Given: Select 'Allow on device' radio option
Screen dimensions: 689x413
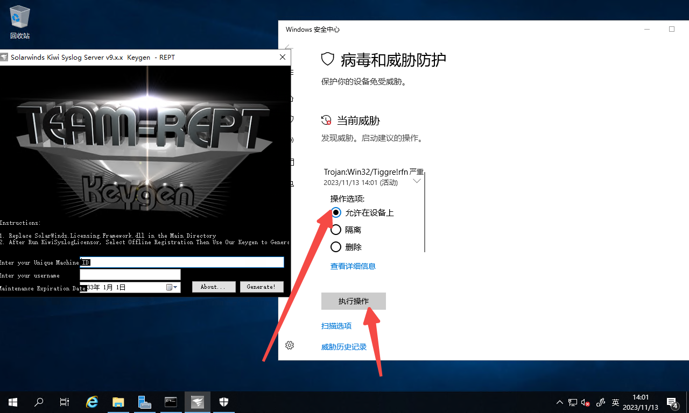Looking at the screenshot, I should click(336, 212).
